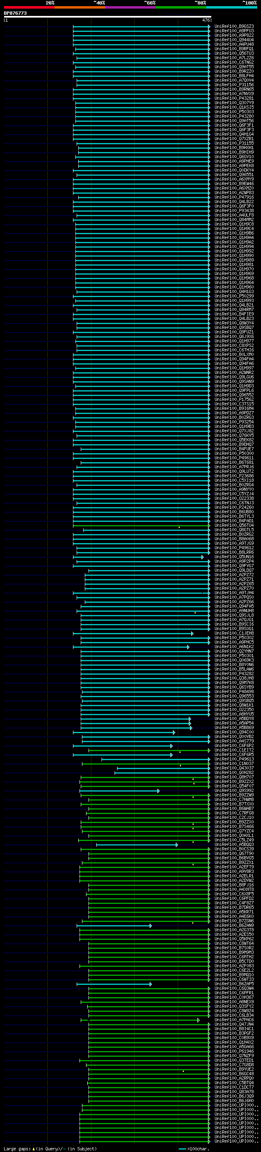
Task: Select the UniRef100_P17562 label
Action: pos(234,399)
